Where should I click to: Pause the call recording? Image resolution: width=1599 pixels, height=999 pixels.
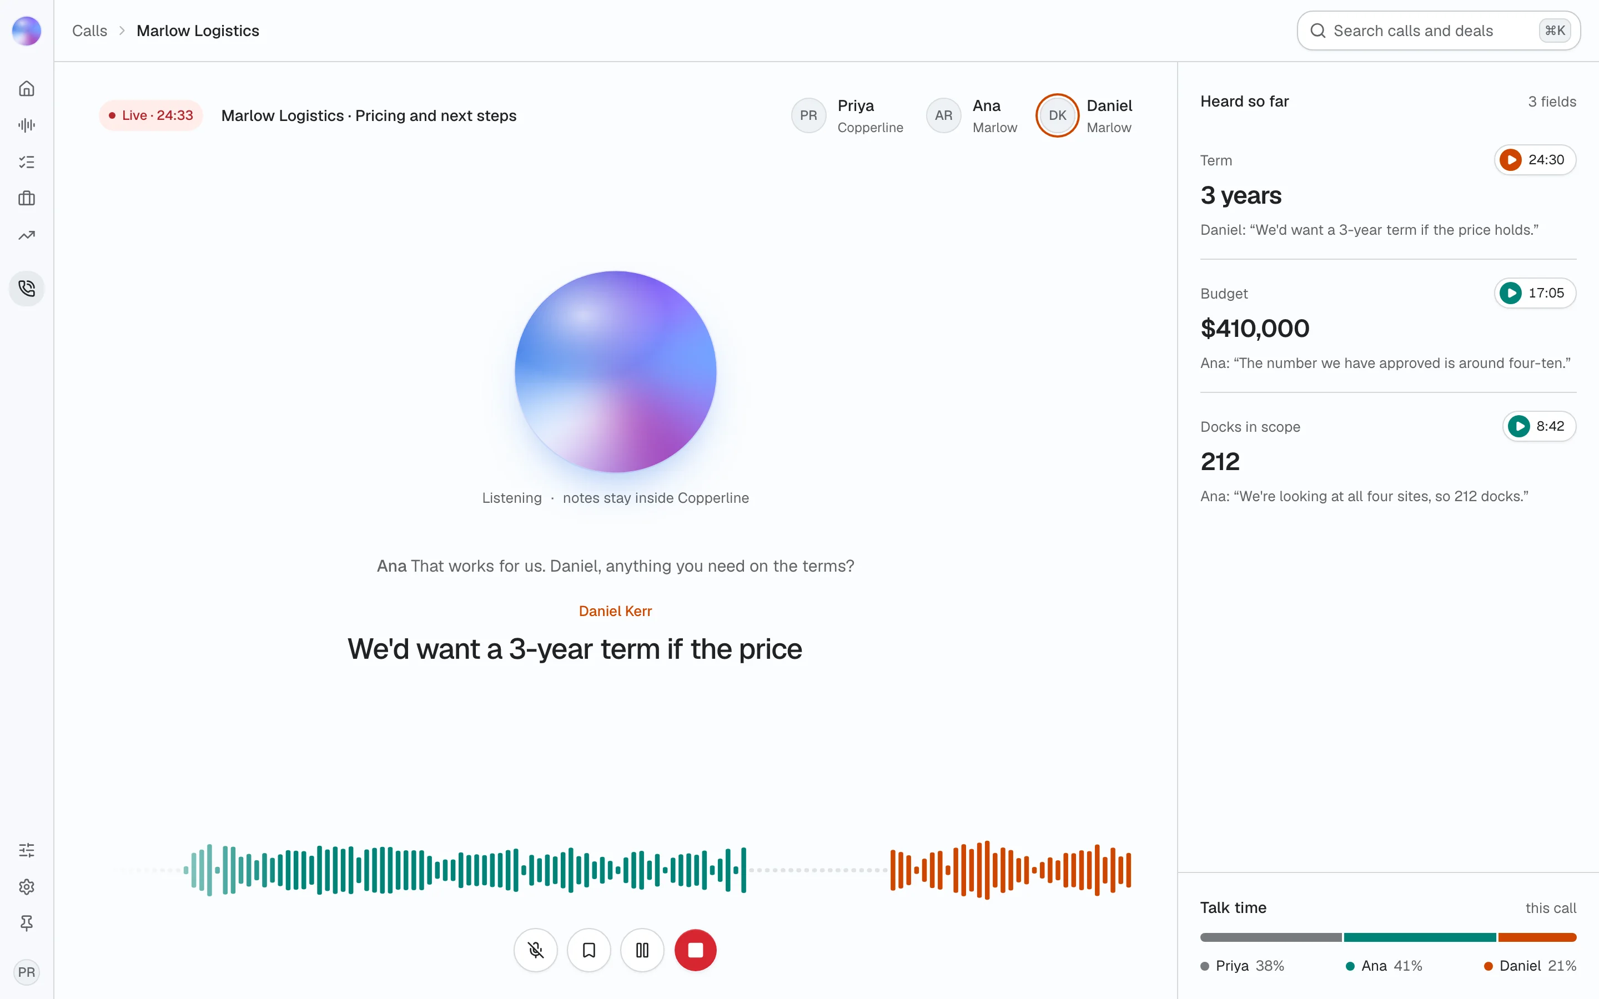point(642,950)
